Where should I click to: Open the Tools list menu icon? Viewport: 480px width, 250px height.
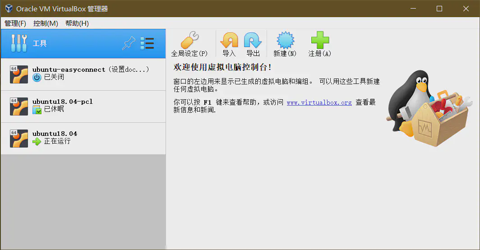coord(147,43)
